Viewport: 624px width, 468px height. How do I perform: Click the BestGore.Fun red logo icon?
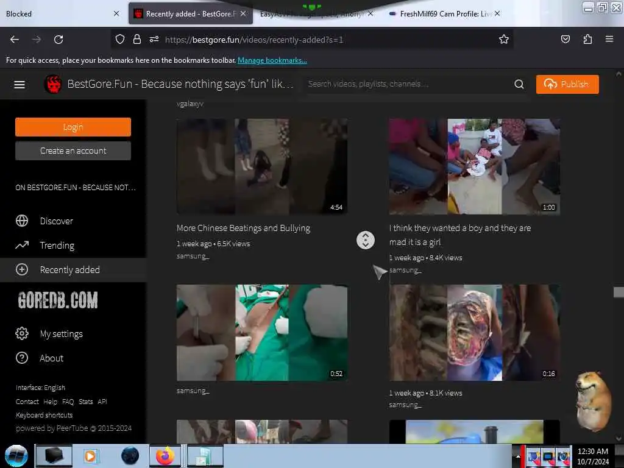(x=53, y=84)
